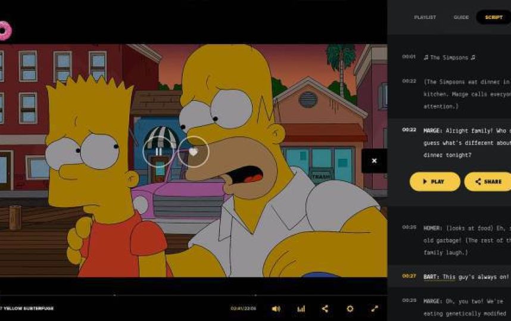Click the Yellow Subterfuge episode title

(27, 309)
